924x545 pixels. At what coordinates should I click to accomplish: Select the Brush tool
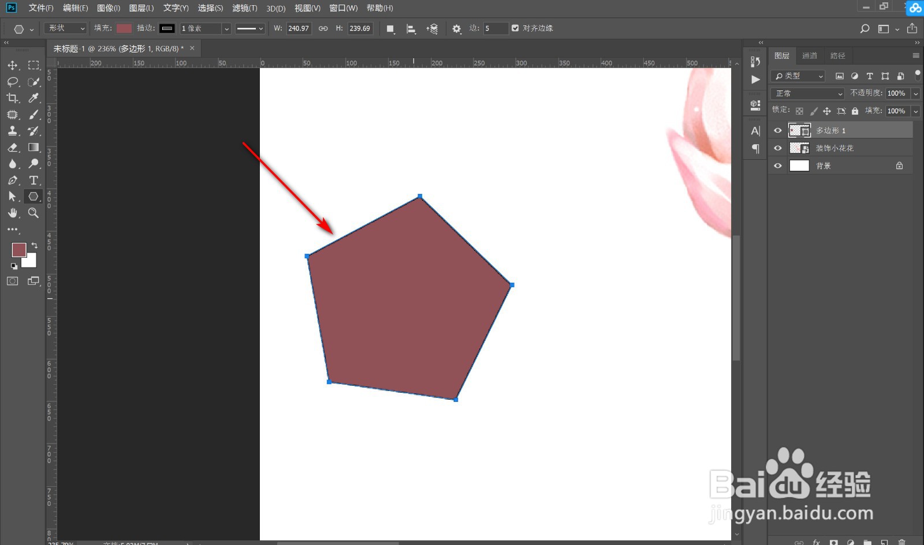coord(33,115)
